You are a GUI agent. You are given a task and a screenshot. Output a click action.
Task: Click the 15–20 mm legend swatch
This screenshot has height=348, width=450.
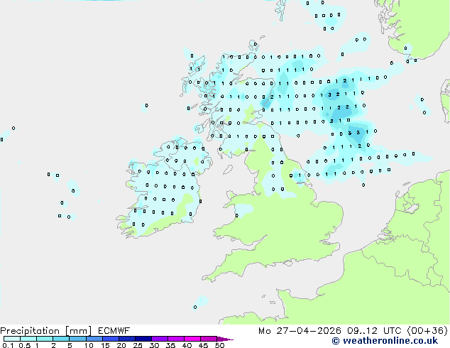pyautogui.click(x=111, y=339)
